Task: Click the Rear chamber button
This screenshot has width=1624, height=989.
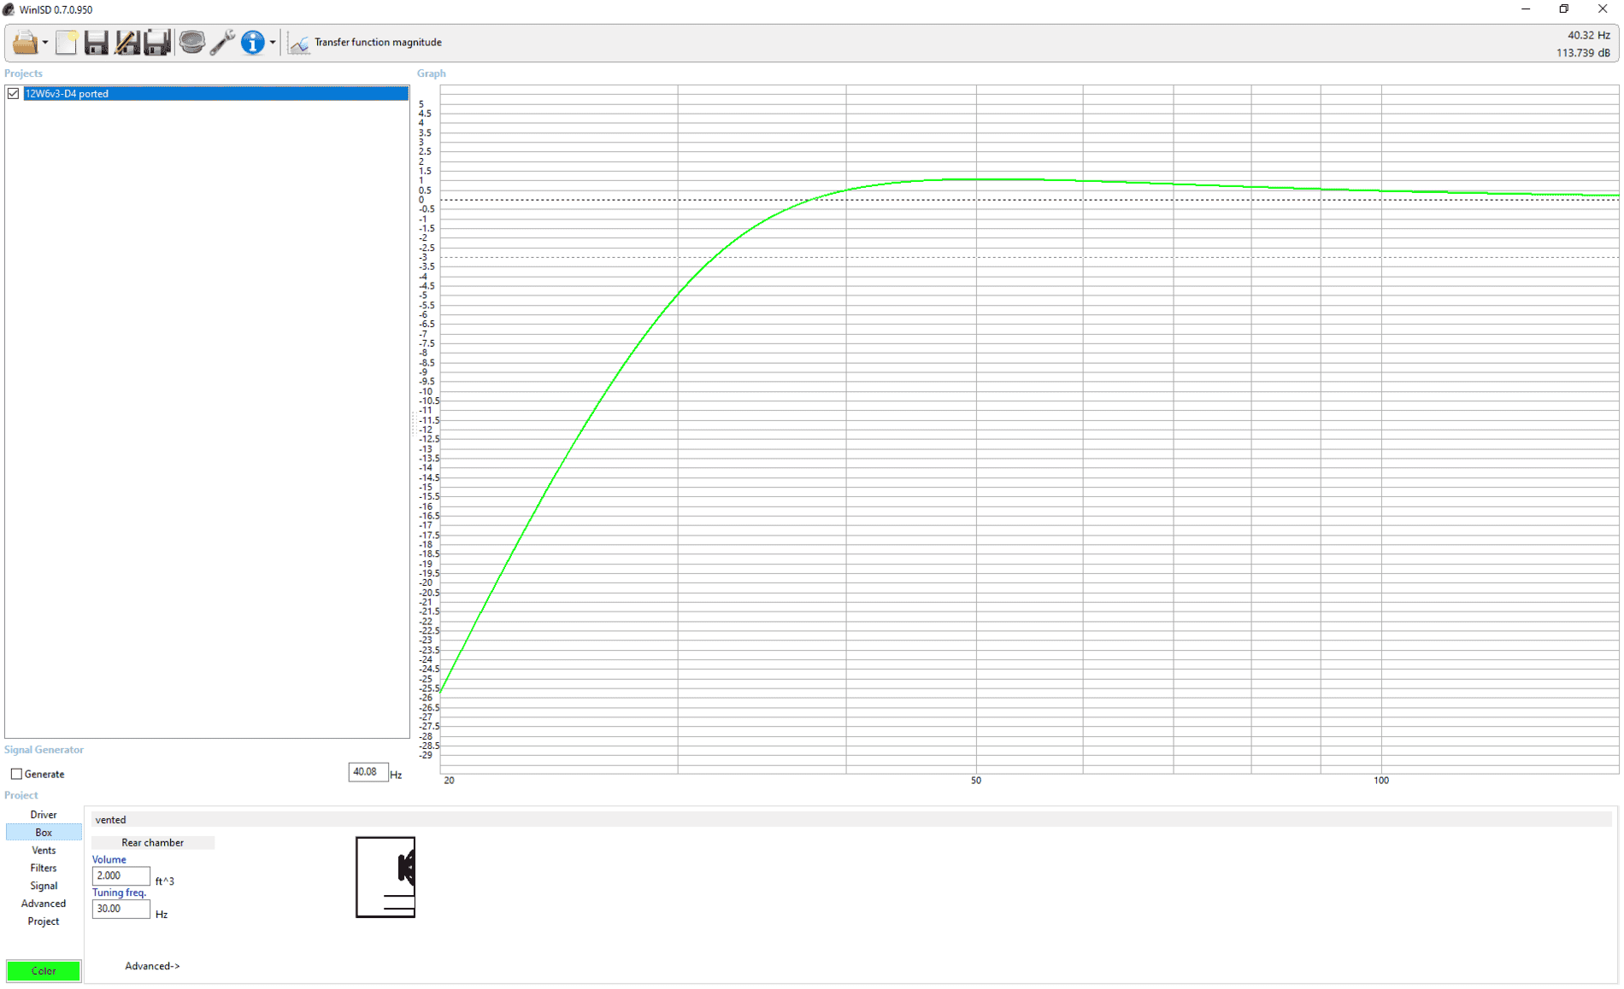Action: [153, 843]
